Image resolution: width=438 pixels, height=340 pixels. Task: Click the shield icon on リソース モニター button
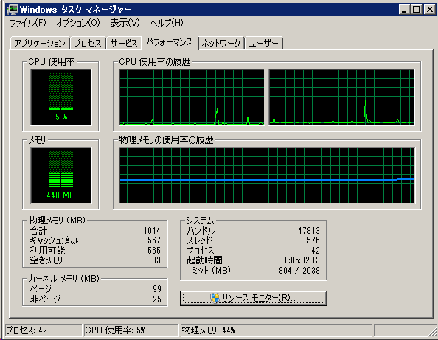(x=215, y=298)
